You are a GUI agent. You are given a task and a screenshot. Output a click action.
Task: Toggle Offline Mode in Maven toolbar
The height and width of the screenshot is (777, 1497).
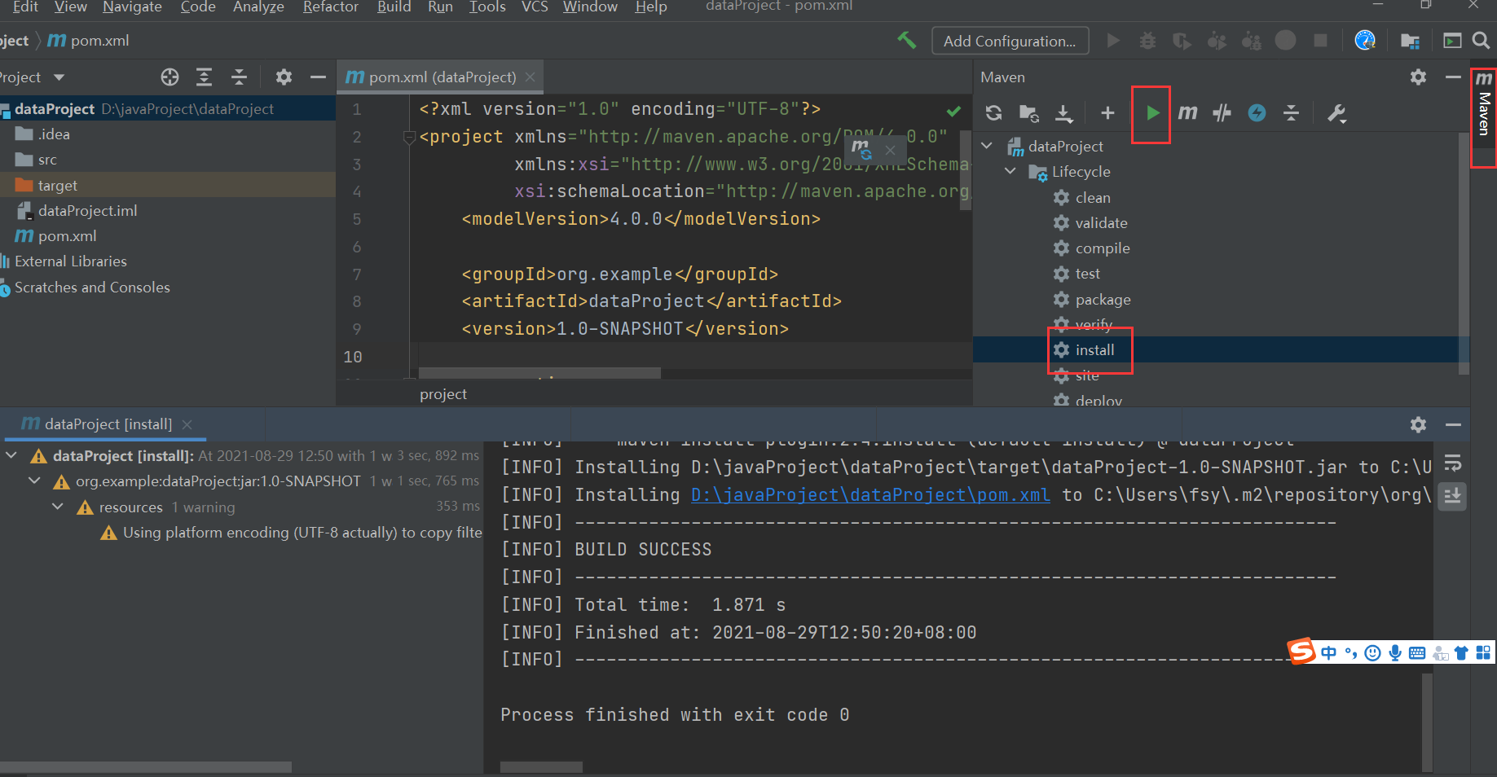(x=1222, y=113)
